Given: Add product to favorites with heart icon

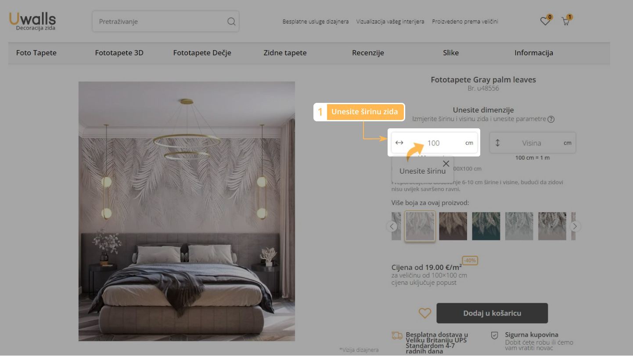Looking at the screenshot, I should 424,313.
